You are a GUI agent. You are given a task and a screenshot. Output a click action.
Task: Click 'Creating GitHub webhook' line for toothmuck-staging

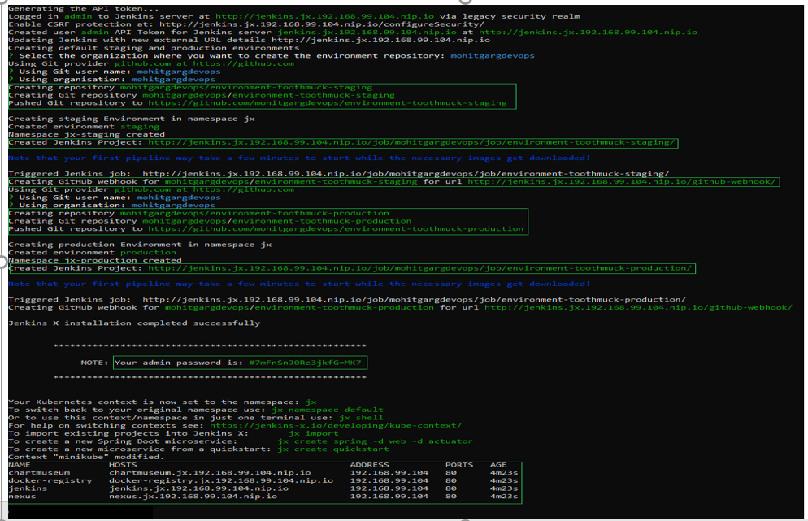[392, 181]
